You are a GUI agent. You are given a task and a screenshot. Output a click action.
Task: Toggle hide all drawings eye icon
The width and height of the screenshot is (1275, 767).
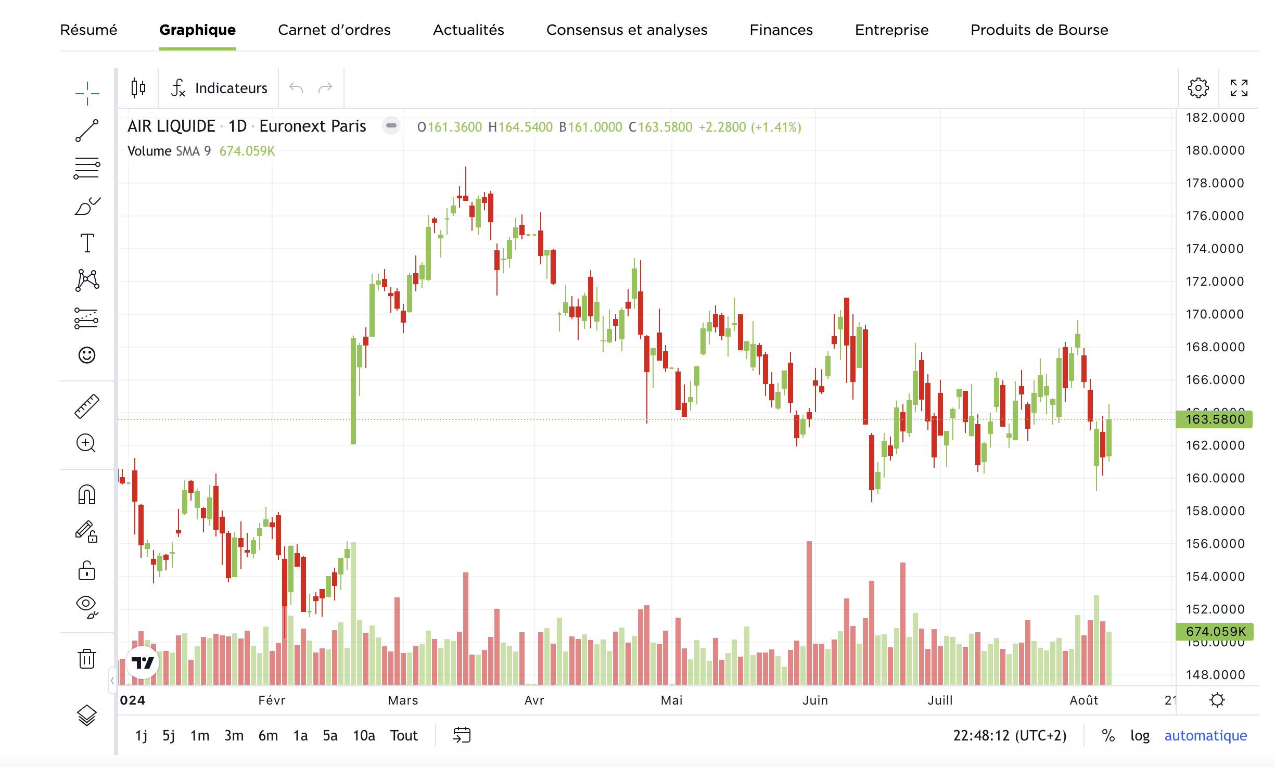87,606
